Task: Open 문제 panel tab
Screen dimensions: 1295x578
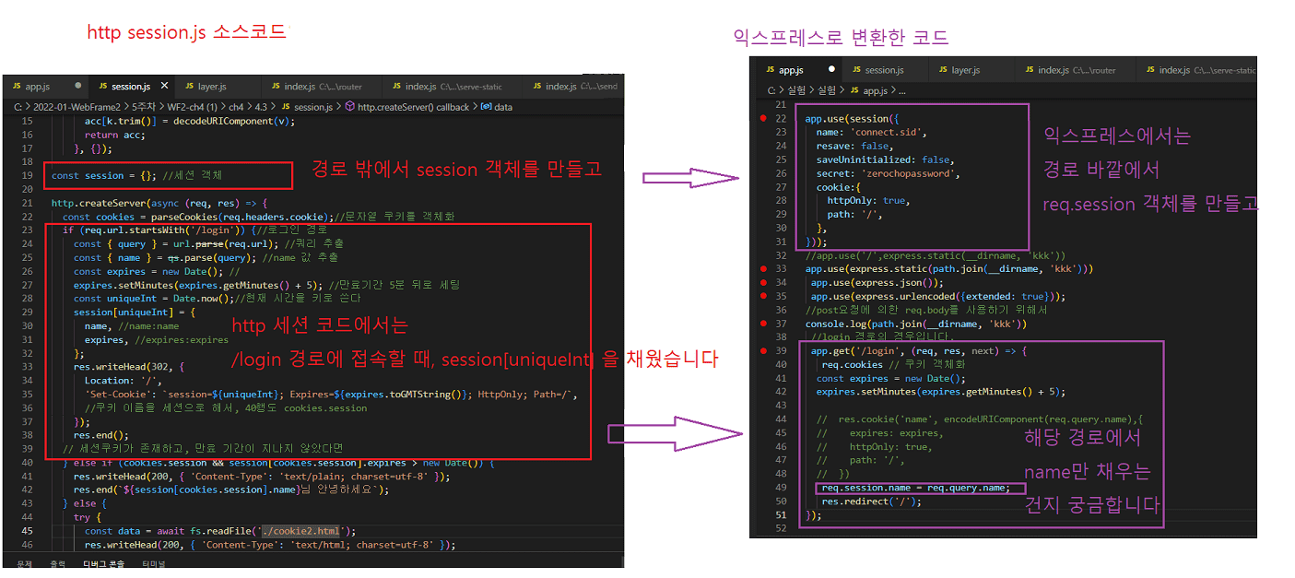Action: pyautogui.click(x=24, y=563)
